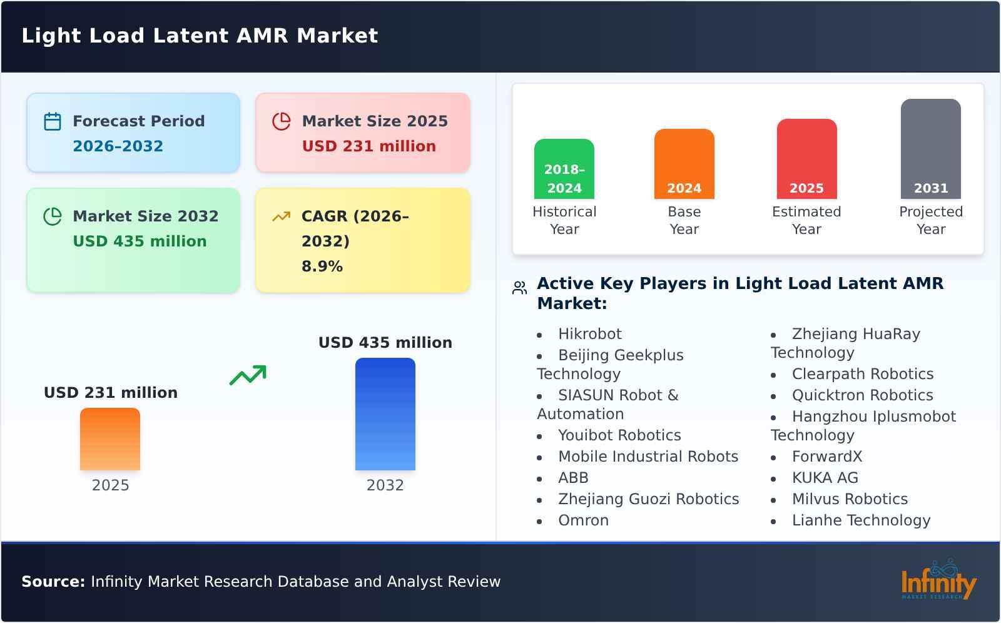Screen dimensions: 1001x623
Task: Expand the CAGR (2026–2032) card
Action: 362,240
